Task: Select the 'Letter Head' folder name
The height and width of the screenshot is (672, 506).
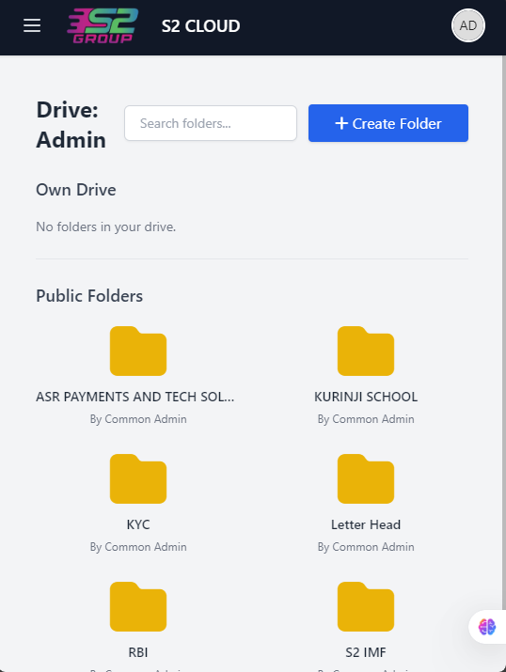Action: tap(366, 524)
